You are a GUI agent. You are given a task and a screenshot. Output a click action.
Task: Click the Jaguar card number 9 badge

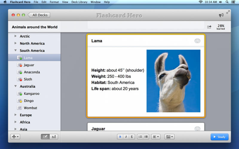coord(197,129)
